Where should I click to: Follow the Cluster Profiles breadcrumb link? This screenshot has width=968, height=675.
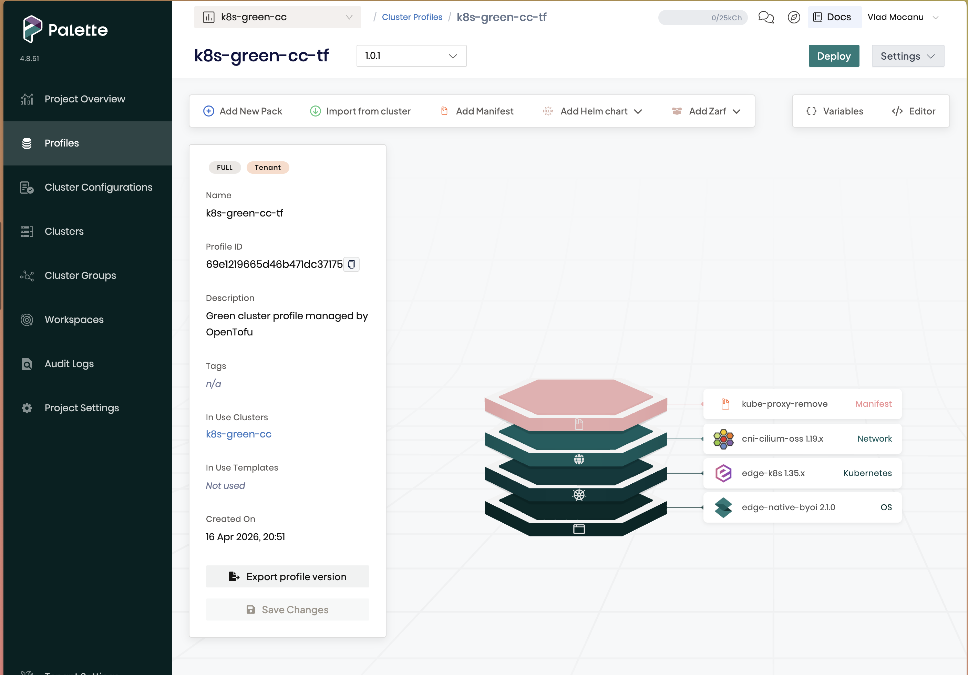pyautogui.click(x=412, y=17)
